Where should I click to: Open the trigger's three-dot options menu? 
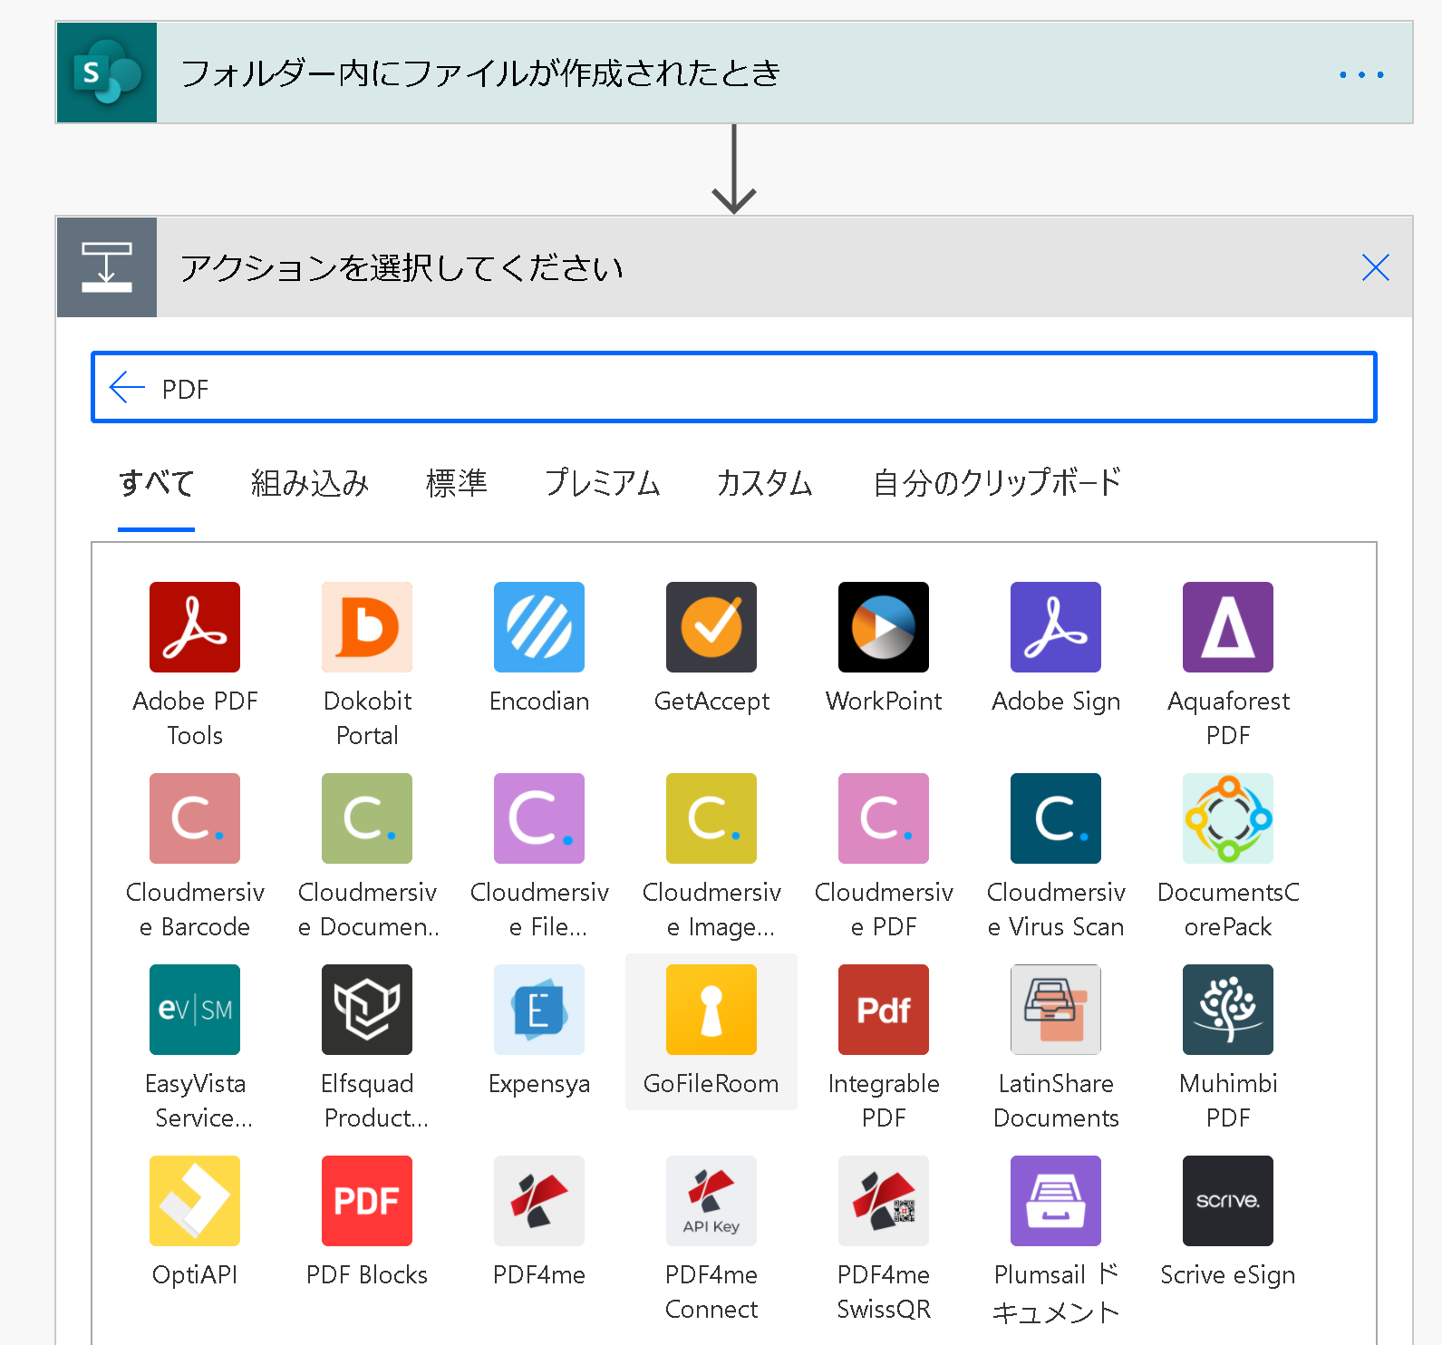point(1361,74)
